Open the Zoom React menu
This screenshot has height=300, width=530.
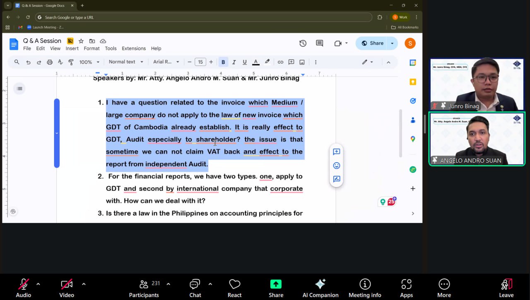pyautogui.click(x=234, y=288)
